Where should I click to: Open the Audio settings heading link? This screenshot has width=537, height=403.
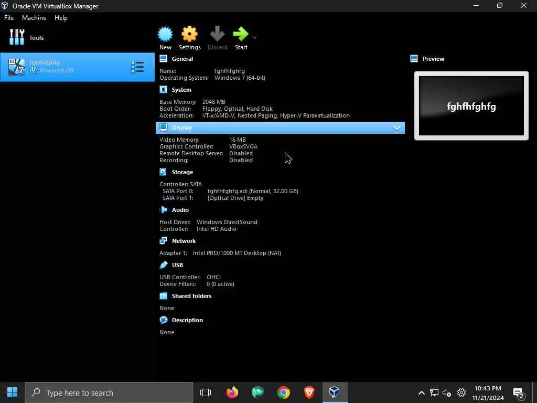click(x=180, y=210)
